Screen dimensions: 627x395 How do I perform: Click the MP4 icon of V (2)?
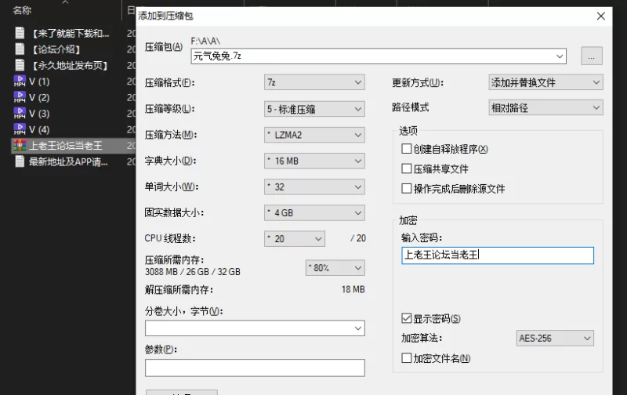[20, 97]
